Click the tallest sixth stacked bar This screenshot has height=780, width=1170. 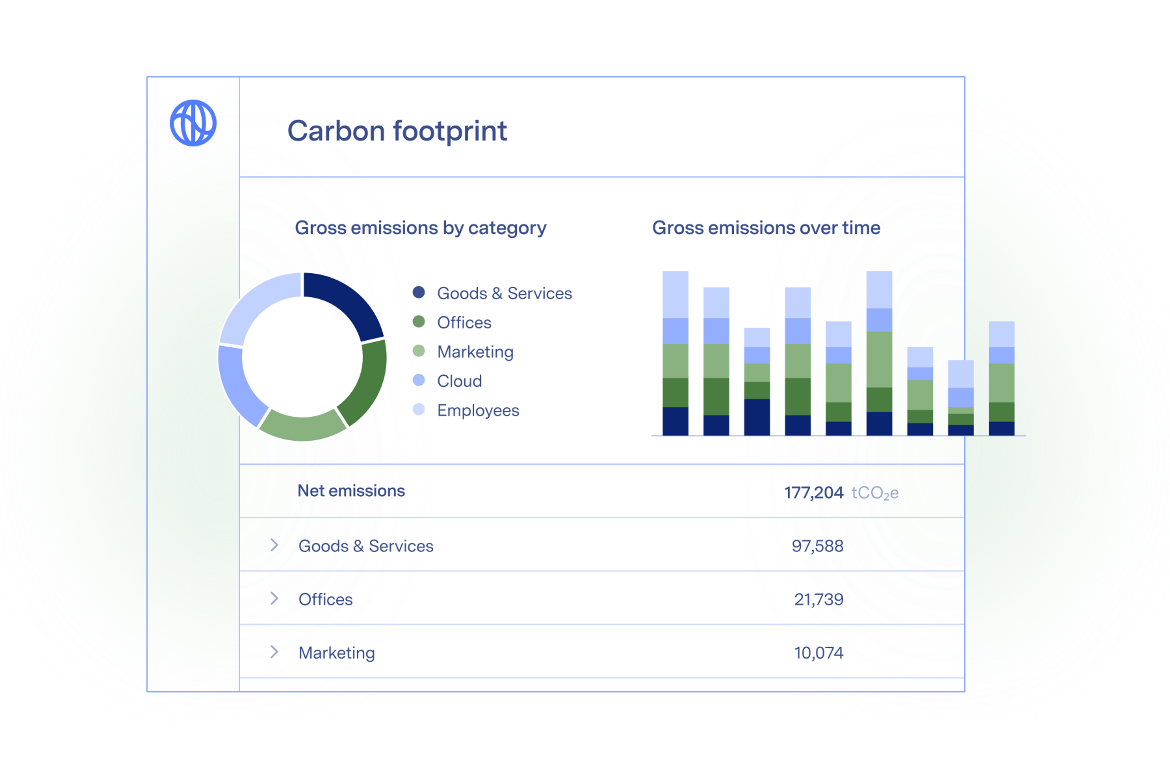click(x=879, y=353)
